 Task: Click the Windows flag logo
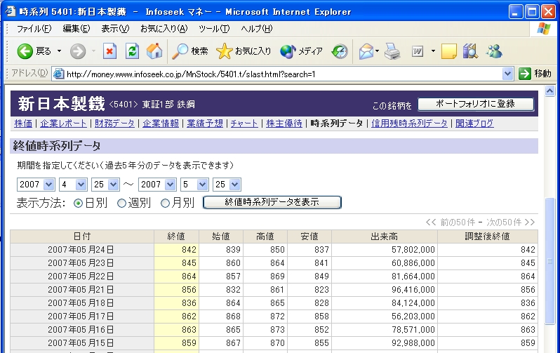point(544,29)
